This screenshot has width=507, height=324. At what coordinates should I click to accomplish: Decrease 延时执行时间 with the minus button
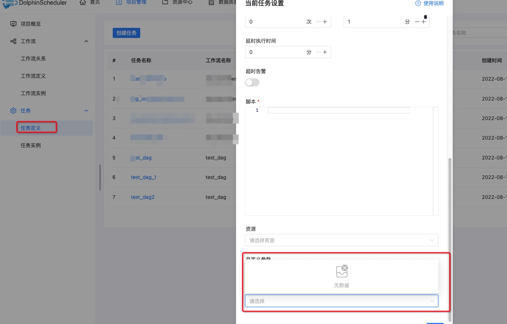coord(318,52)
